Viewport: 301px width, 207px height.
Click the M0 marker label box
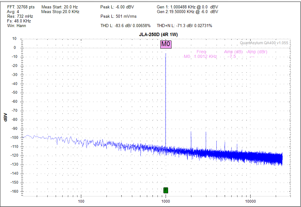[x=166, y=44]
